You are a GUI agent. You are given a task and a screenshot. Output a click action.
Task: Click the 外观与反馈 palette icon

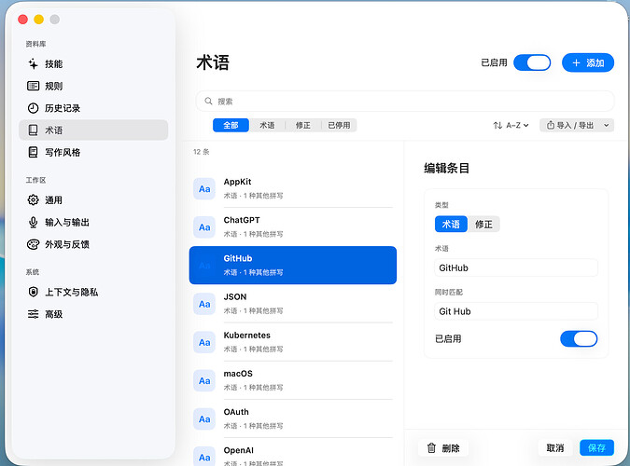[33, 244]
